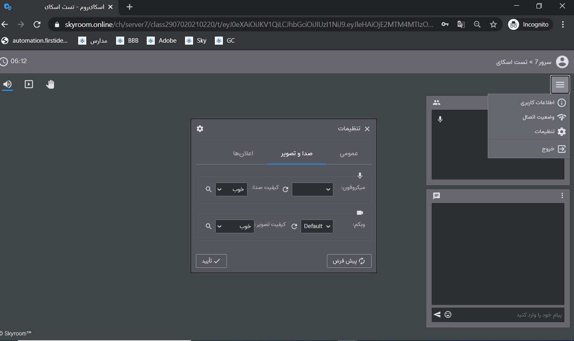Click the user profile avatar icon

(x=562, y=62)
